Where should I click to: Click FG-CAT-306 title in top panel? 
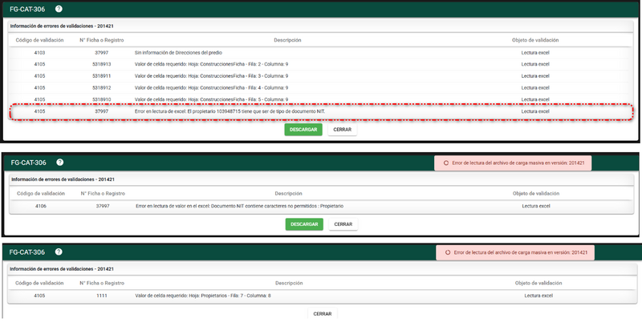click(27, 9)
